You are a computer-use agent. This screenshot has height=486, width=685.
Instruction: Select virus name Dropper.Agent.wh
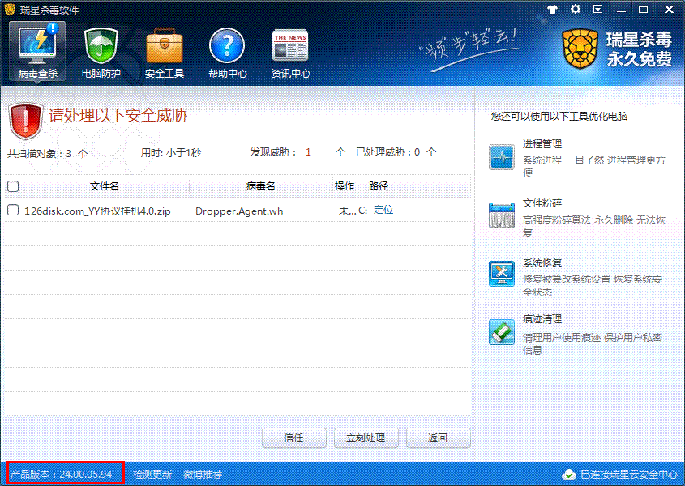(x=239, y=211)
